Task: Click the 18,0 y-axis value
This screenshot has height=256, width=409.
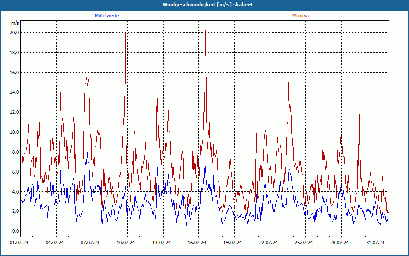Action: pos(14,53)
